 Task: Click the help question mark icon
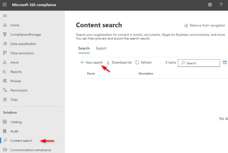(221, 4)
